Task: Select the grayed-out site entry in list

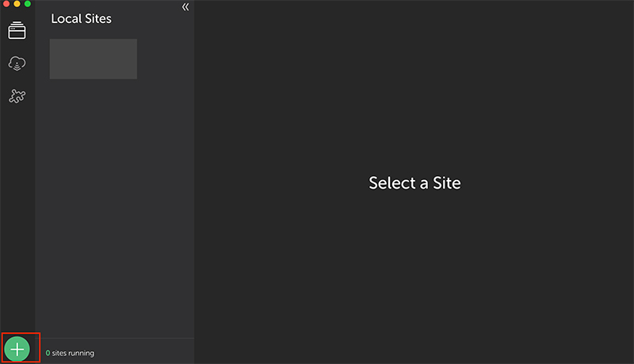Action: 94,59
